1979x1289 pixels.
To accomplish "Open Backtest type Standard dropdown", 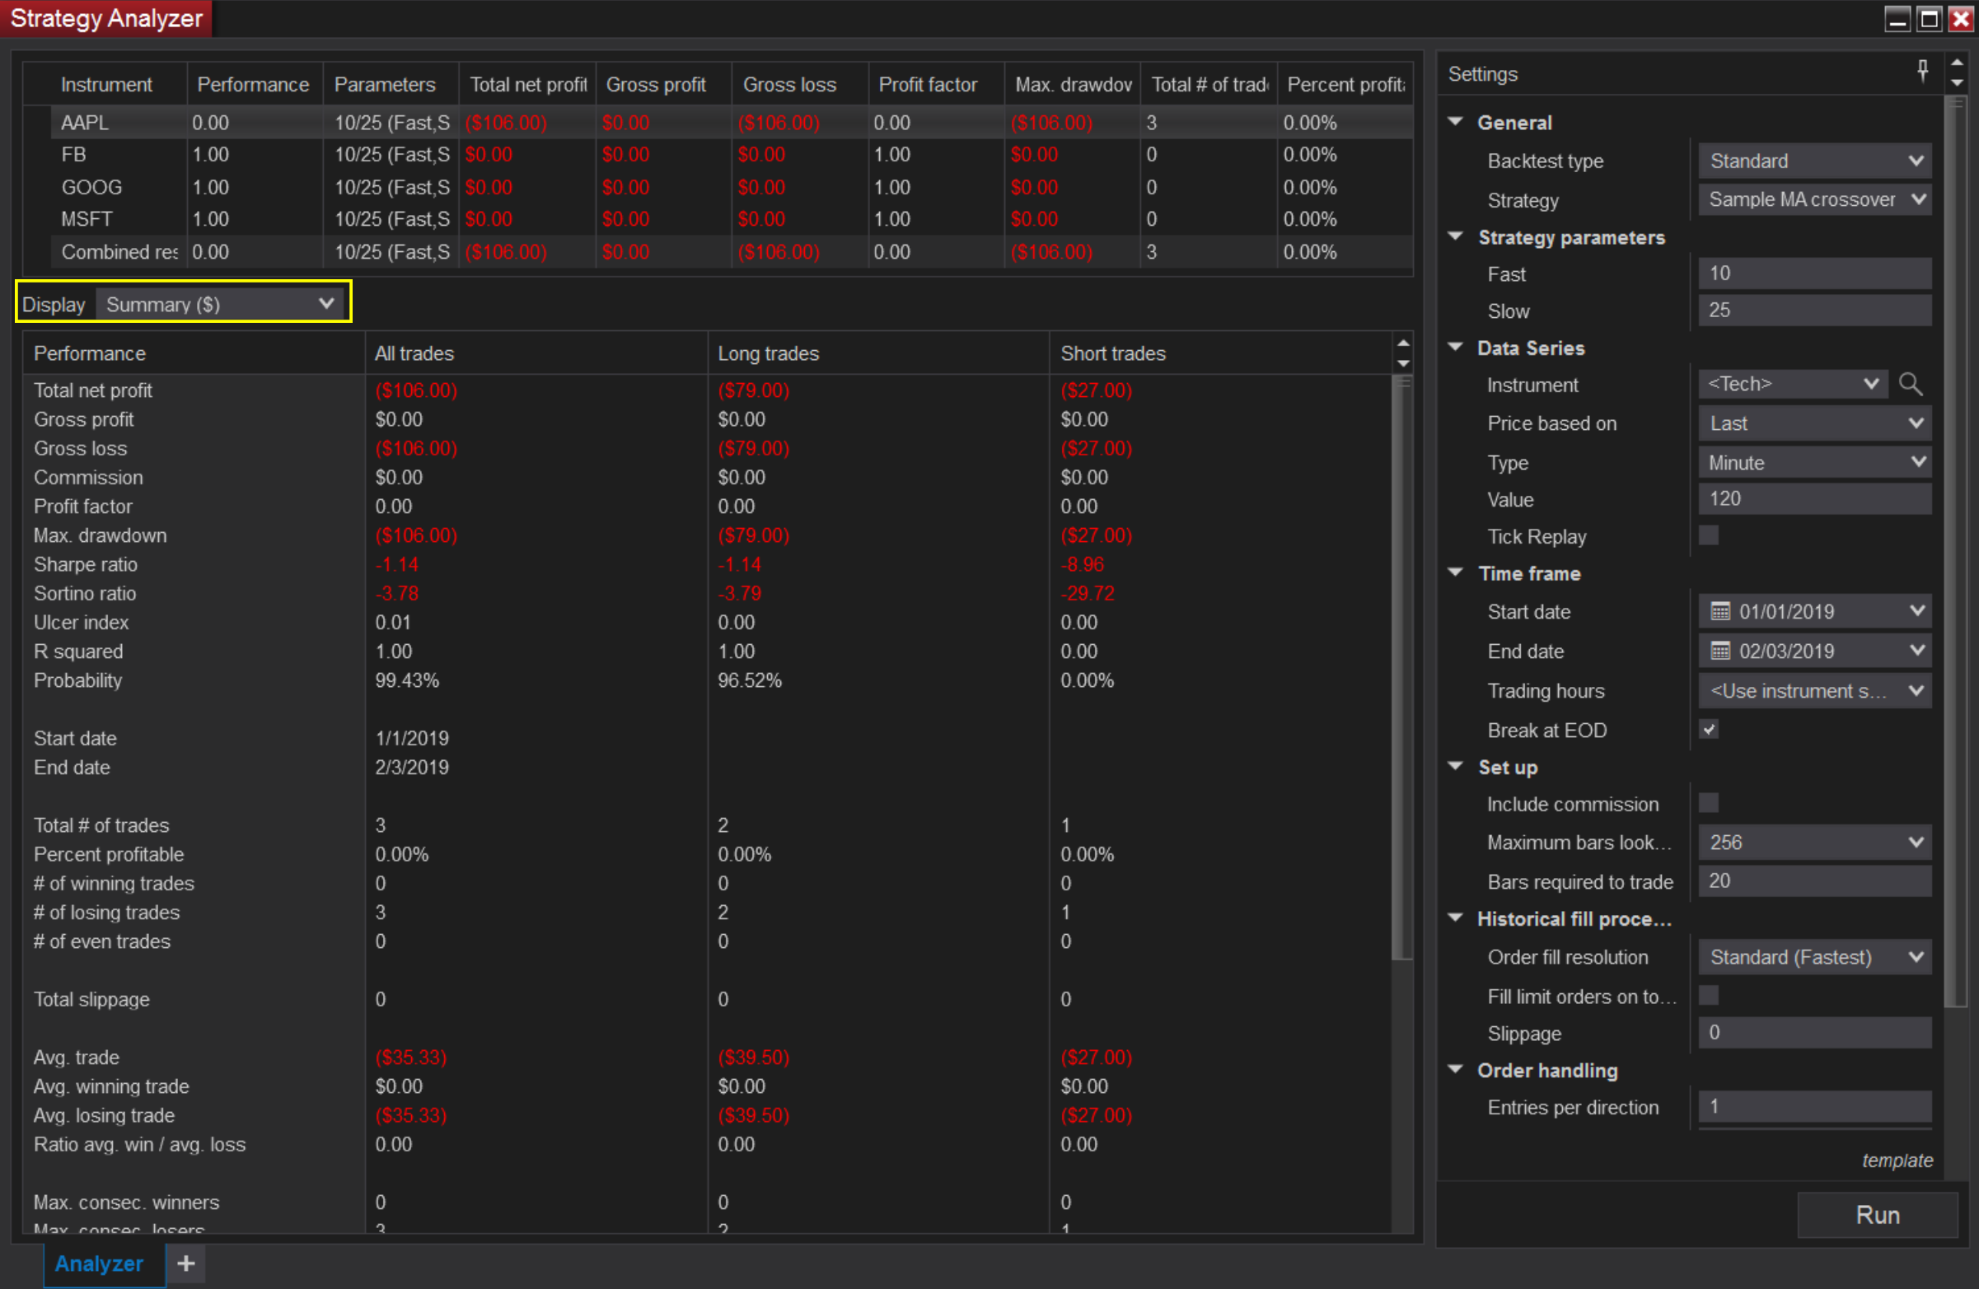I will [x=1813, y=161].
